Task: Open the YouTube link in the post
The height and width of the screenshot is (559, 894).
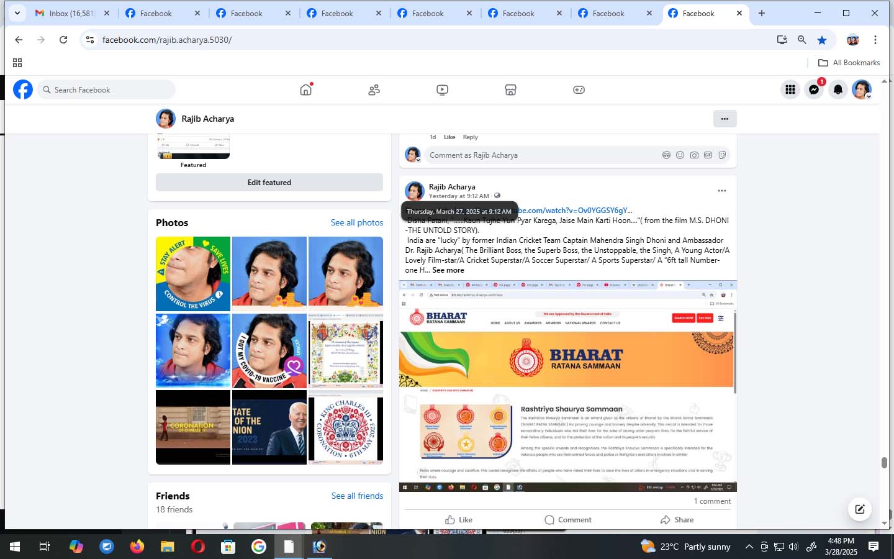Action: pyautogui.click(x=575, y=211)
